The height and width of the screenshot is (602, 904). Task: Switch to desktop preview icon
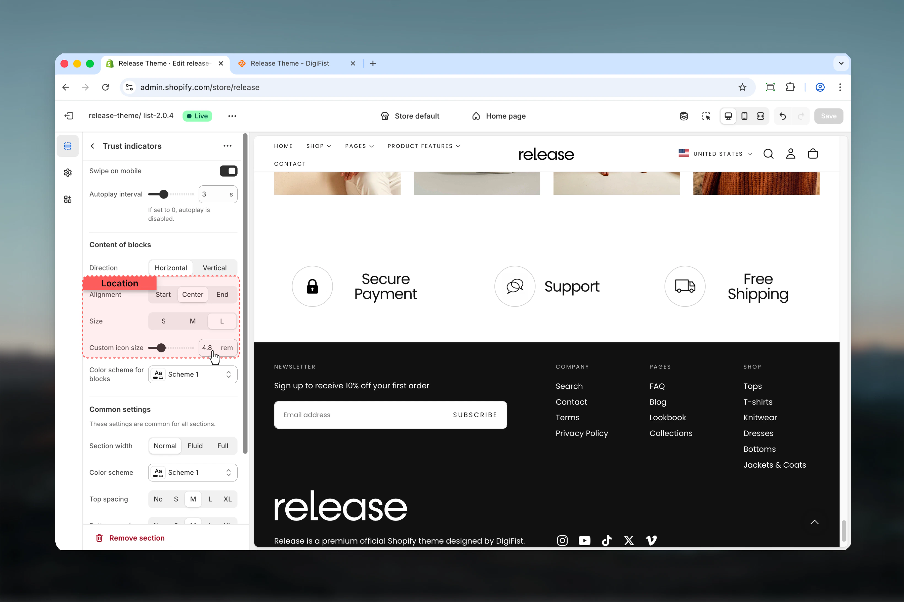728,116
